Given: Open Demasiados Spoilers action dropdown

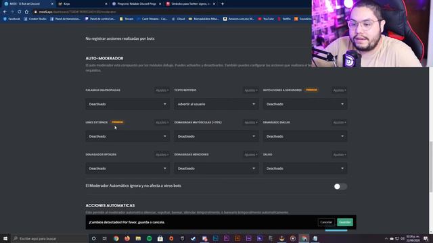Looking at the screenshot, I should (128, 169).
